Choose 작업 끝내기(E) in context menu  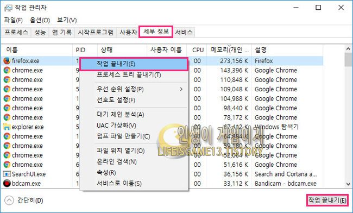click(x=134, y=64)
